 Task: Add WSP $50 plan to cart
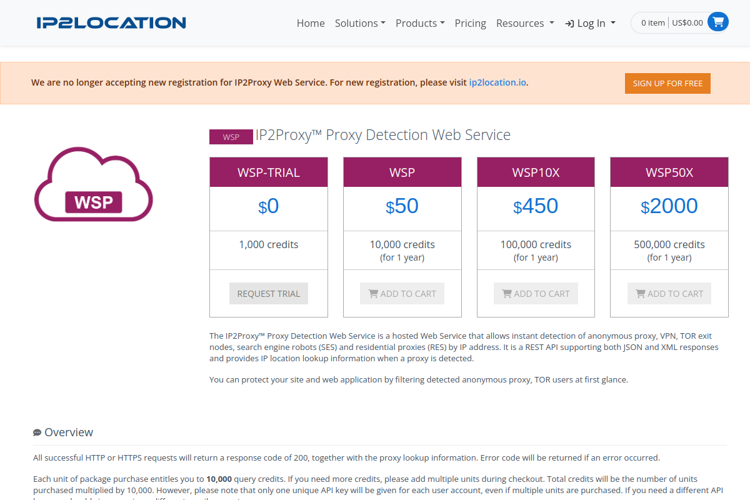402,294
